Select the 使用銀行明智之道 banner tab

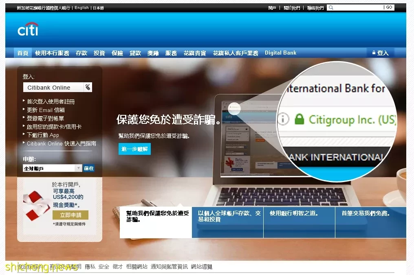pyautogui.click(x=299, y=222)
